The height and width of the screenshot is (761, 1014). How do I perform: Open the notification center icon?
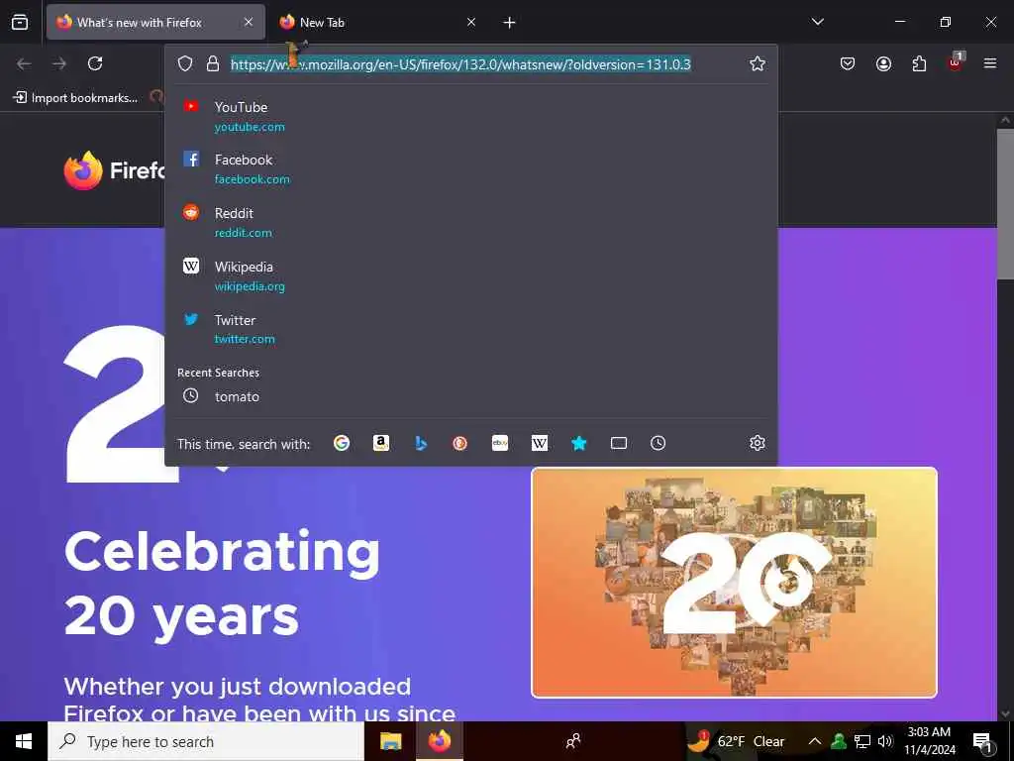click(x=982, y=741)
